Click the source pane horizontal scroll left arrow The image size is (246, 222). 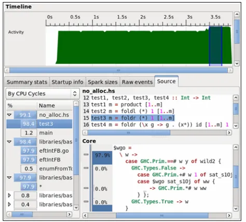85,133
